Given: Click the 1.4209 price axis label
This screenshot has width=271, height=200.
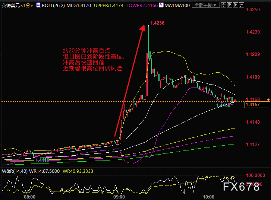Looking at the screenshot, I should tap(253, 54).
